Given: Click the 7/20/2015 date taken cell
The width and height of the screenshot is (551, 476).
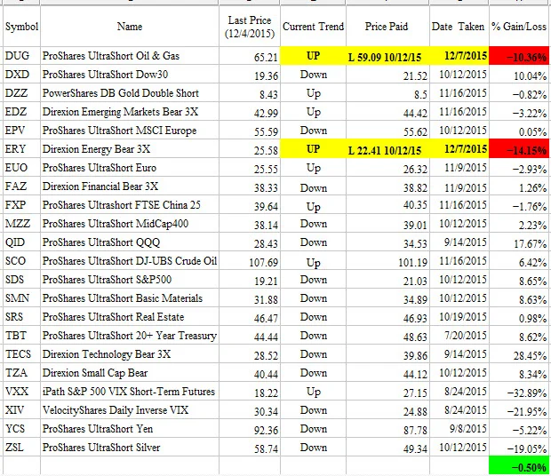Looking at the screenshot, I should tap(459, 335).
